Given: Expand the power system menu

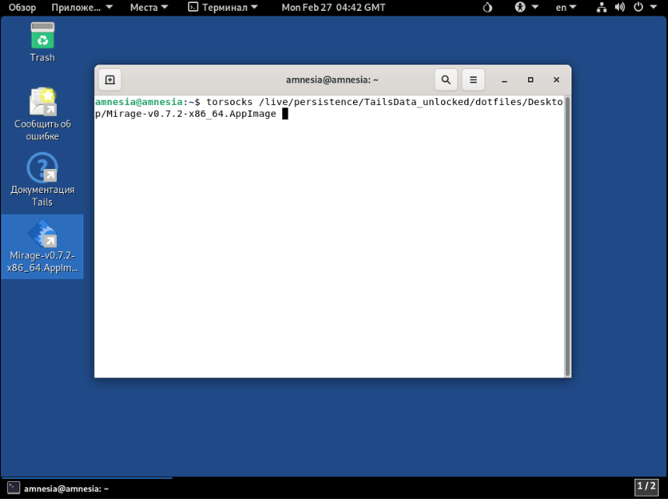Looking at the screenshot, I should [643, 8].
